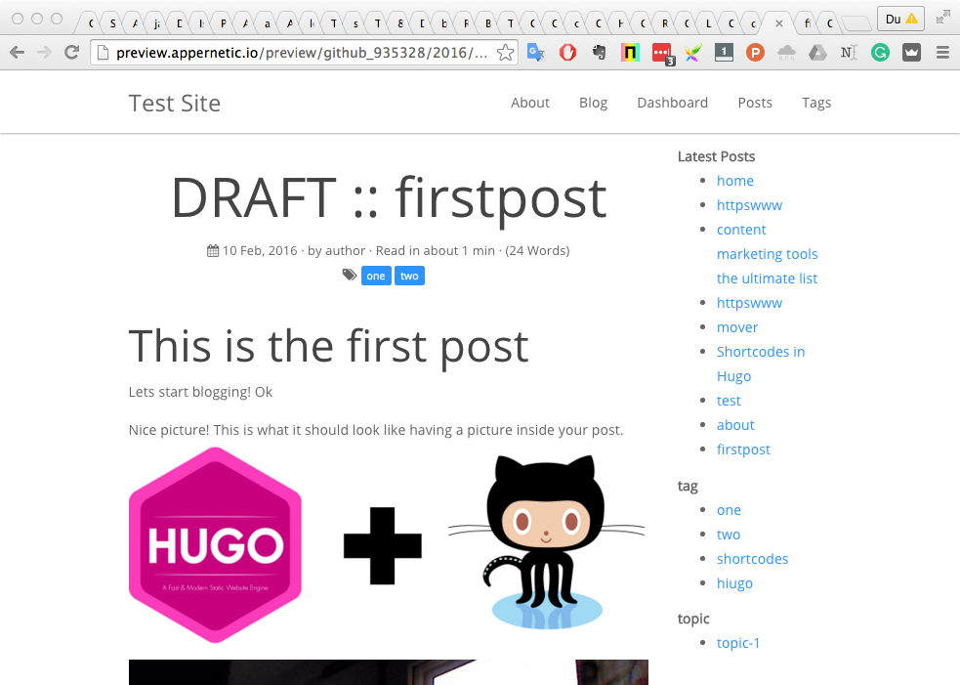Screen dimensions: 960x685
Task: Switch to the browser tab labeled 'fi'
Action: (x=808, y=23)
